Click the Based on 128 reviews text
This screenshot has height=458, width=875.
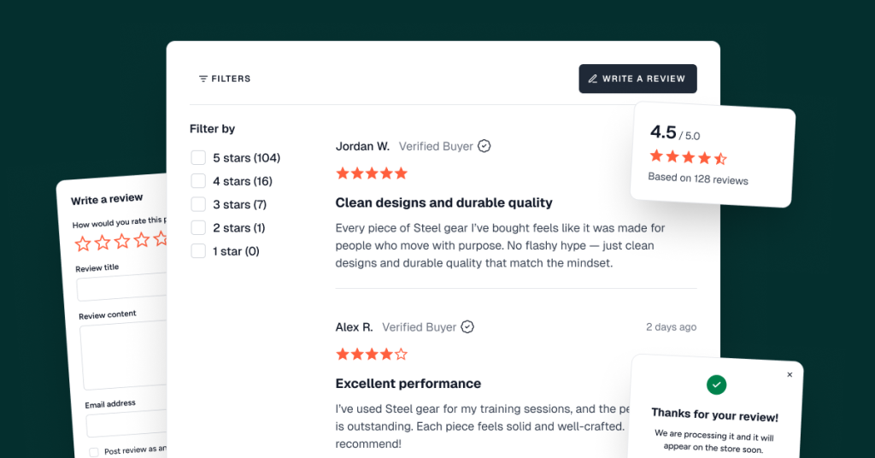[x=698, y=179]
